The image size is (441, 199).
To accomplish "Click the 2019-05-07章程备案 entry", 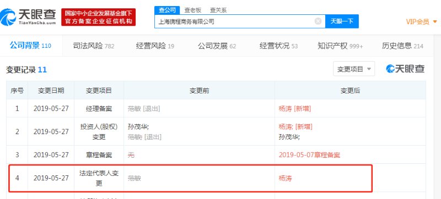I will 309,154.
